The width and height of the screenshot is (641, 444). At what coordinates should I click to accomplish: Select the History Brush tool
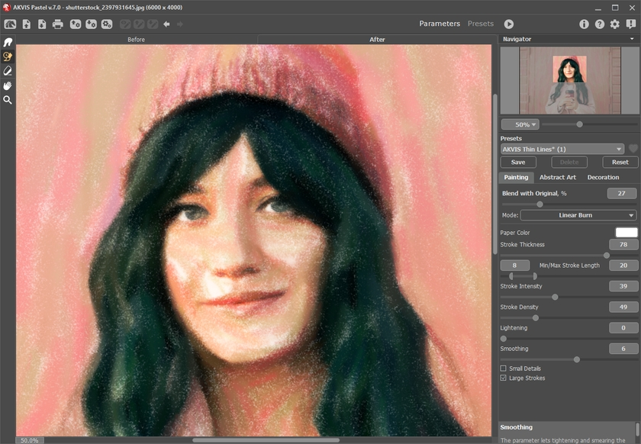point(8,56)
